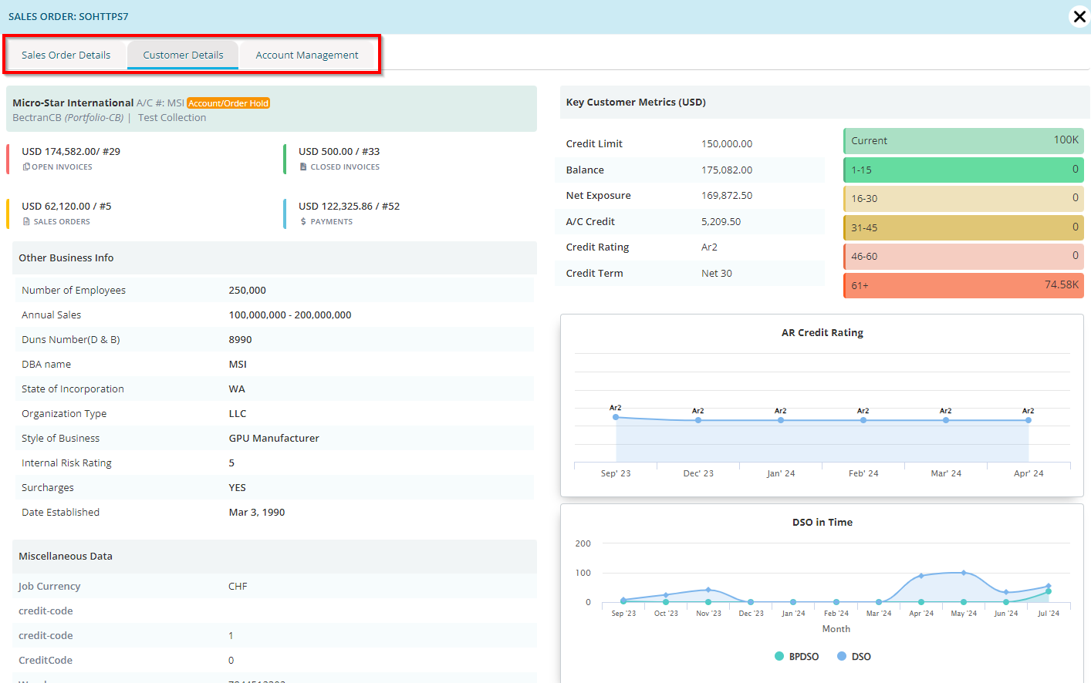
Task: Click the closed invoices file icon
Action: coord(303,167)
